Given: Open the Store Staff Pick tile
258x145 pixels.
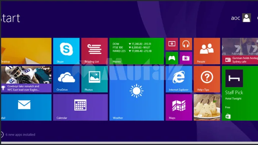Looking at the screenshot, I should click(240, 93).
